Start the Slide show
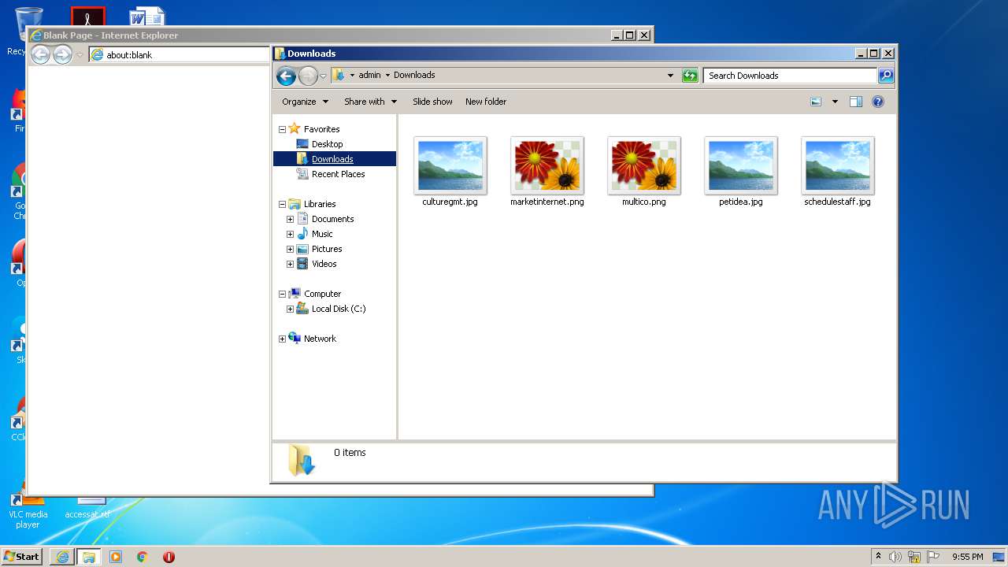The width and height of the screenshot is (1008, 567). pos(432,102)
